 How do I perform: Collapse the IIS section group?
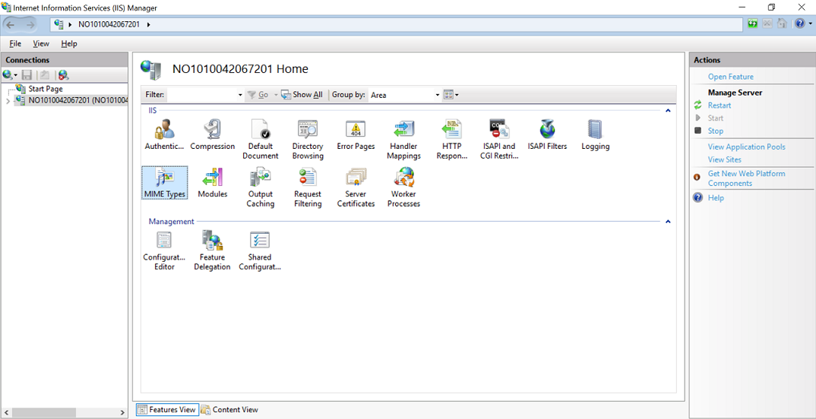click(x=668, y=111)
